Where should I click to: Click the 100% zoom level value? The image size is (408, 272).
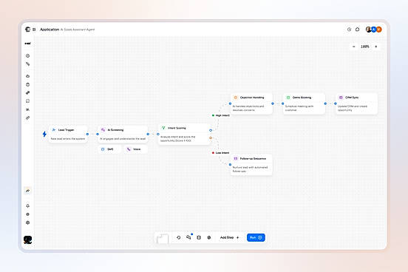pyautogui.click(x=365, y=47)
